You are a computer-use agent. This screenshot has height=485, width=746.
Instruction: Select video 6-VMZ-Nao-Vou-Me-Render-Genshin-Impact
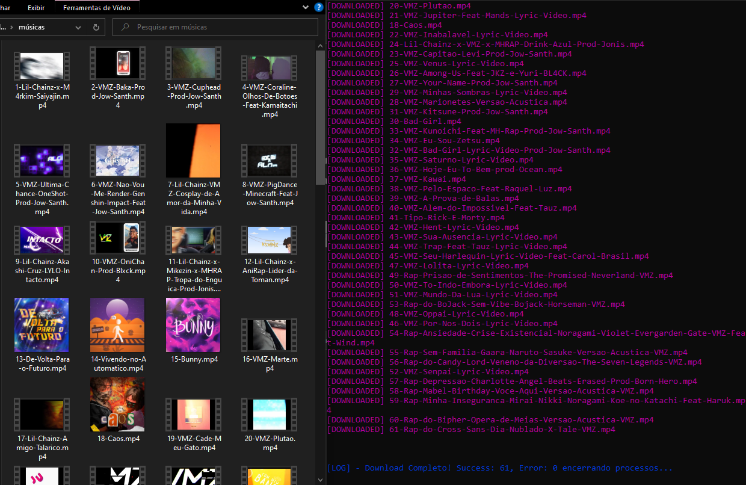point(117,180)
